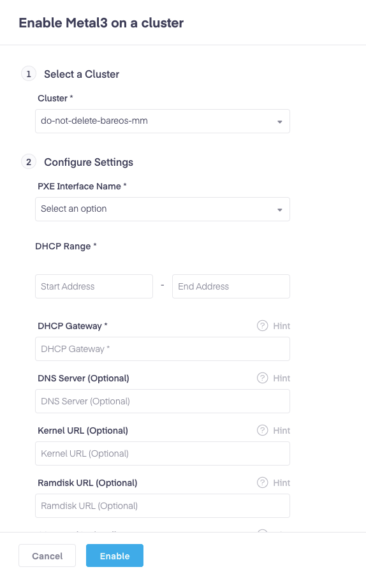This screenshot has height=574, width=366.
Task: Click the Enable button
Action: 115,556
